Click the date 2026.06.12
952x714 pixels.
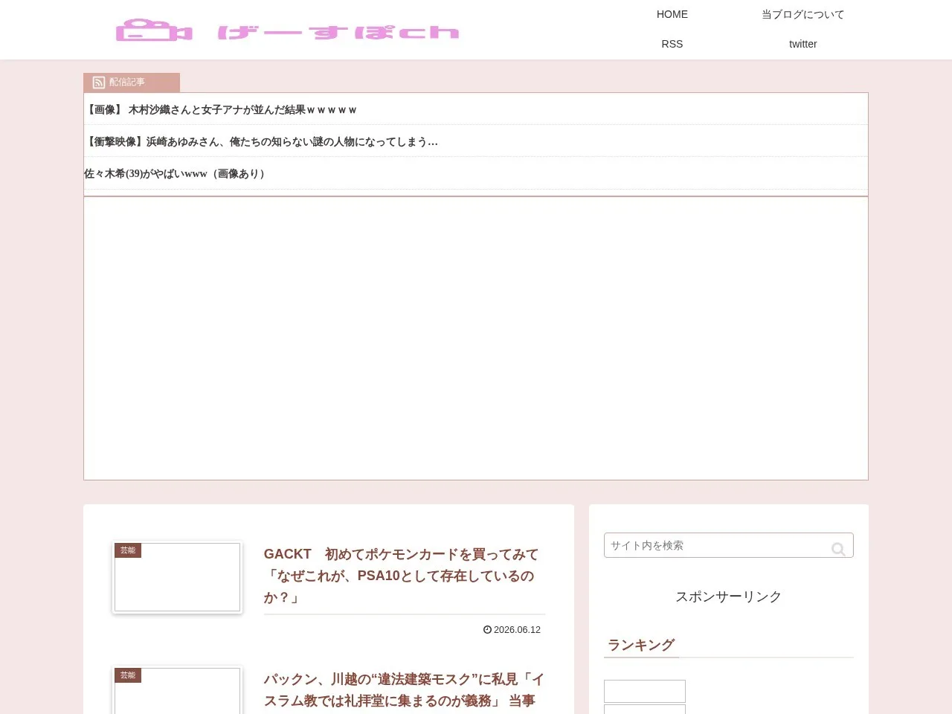[517, 629]
